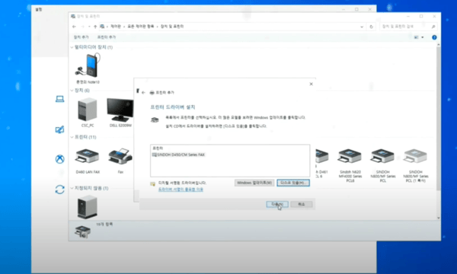Open the pen tablet icon in Settings sidebar
Viewport: 457px width, 274px height.
(x=59, y=129)
